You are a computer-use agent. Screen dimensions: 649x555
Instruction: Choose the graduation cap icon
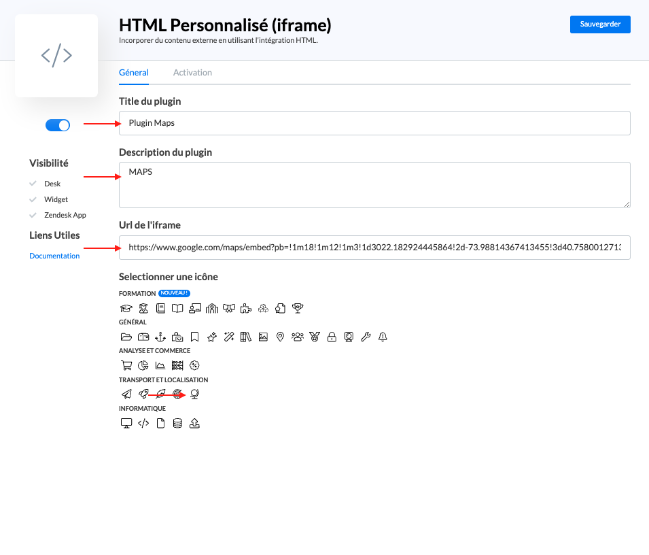coord(126,308)
